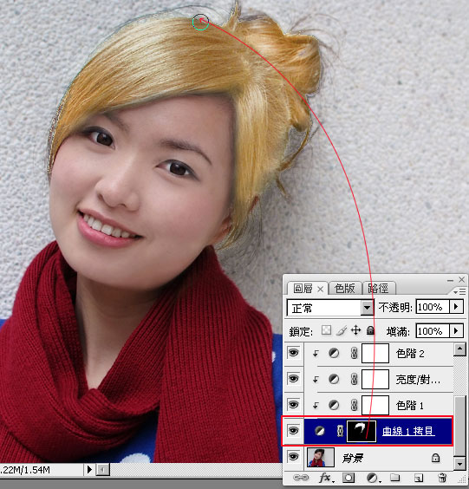Screen dimensions: 469x489
Task: Hide the 亮度/對… layer
Action: pos(293,379)
